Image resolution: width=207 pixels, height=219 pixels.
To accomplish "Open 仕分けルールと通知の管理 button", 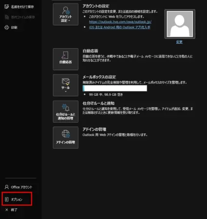I will point(66,111).
